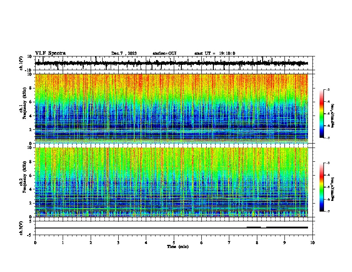Click inside the ch.2 spectrogram panel

click(x=172, y=182)
